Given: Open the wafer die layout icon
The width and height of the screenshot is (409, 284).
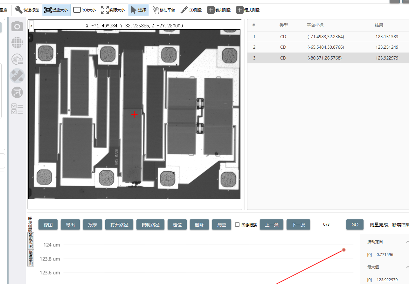Looking at the screenshot, I should (x=17, y=59).
